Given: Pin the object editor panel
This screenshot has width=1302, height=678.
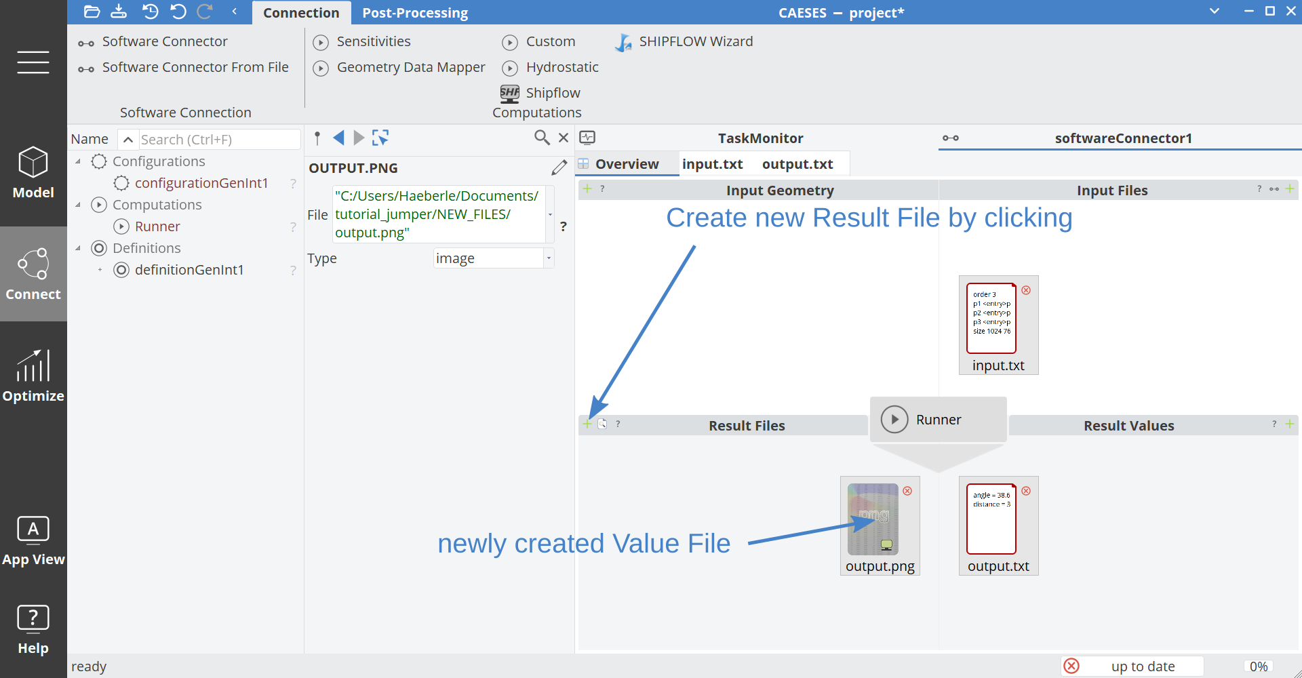Looking at the screenshot, I should pyautogui.click(x=317, y=138).
